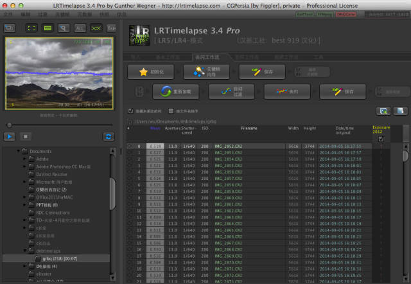Click the Exp button above preview
Screen dimensions: 411x284
point(111,28)
